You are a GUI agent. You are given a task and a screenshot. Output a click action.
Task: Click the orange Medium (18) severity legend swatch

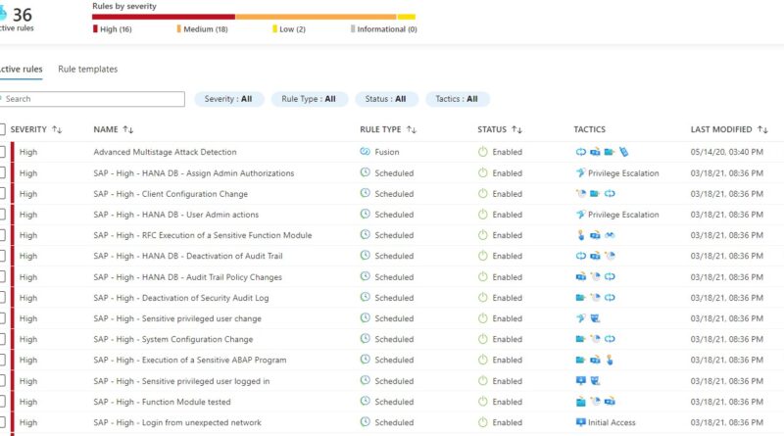(178, 29)
